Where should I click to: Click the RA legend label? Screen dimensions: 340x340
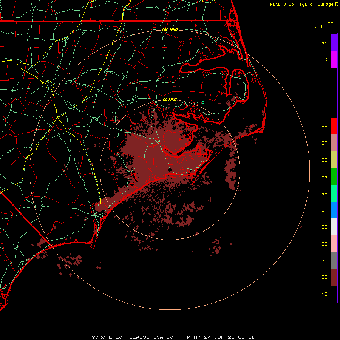(x=324, y=194)
